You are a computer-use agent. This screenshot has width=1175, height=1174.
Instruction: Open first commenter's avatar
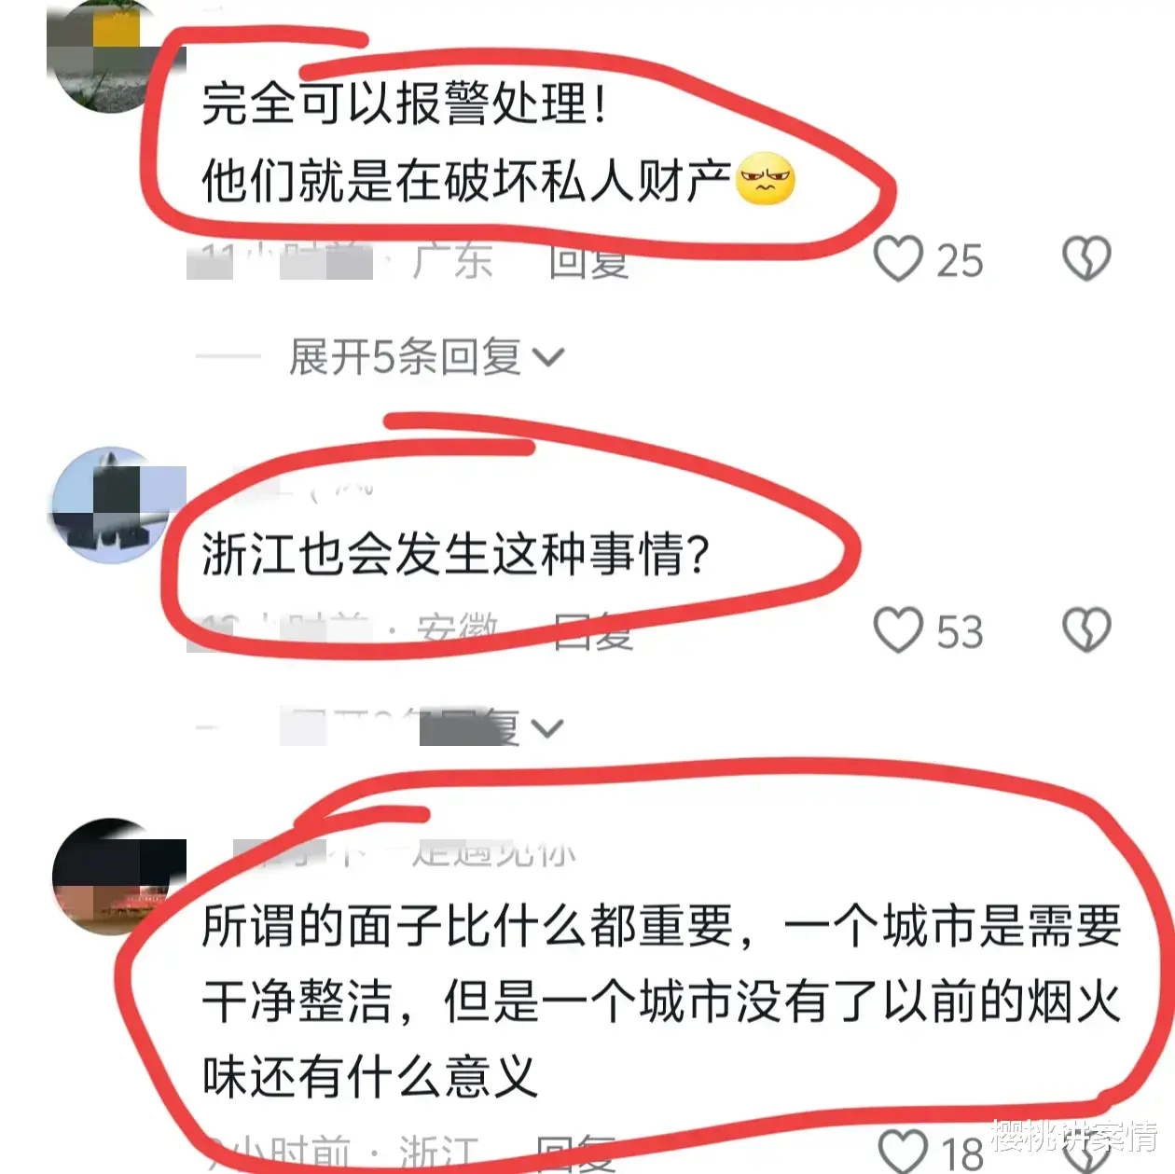[x=110, y=58]
